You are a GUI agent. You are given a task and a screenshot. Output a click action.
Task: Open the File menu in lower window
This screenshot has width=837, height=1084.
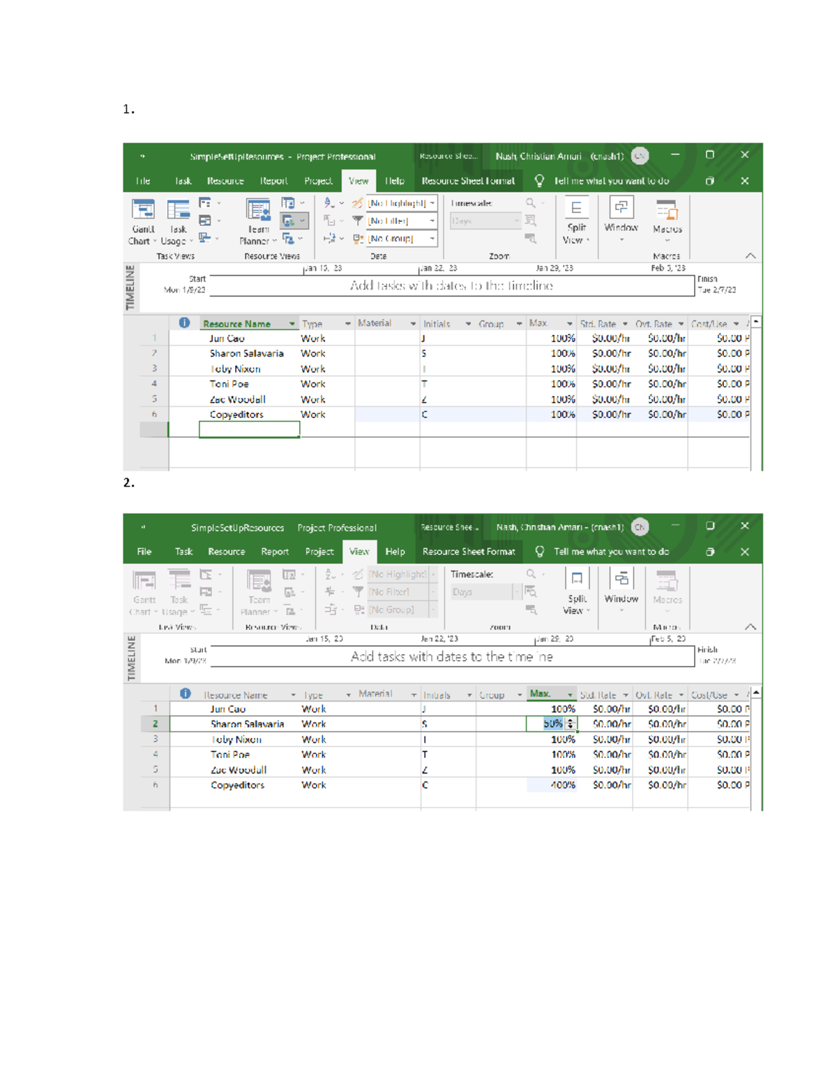pos(144,551)
